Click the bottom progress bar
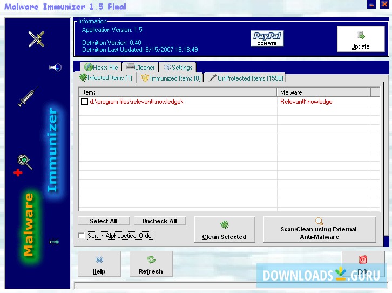The width and height of the screenshot is (392, 293). point(231,285)
